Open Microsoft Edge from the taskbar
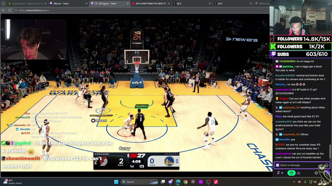 pos(178,182)
